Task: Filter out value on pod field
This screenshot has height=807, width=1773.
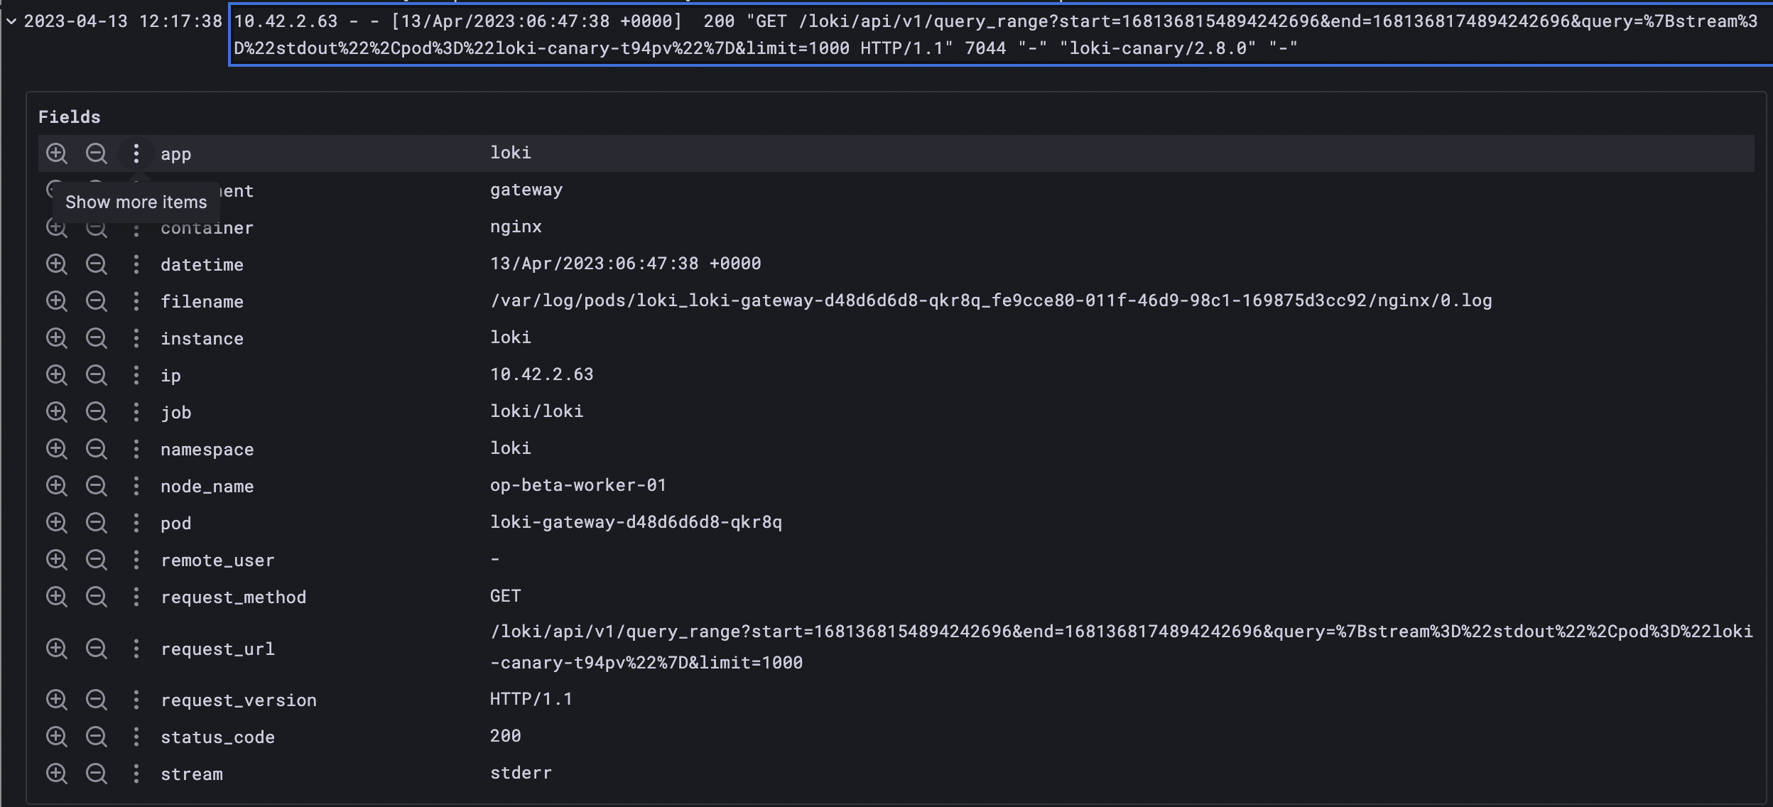Action: [96, 523]
